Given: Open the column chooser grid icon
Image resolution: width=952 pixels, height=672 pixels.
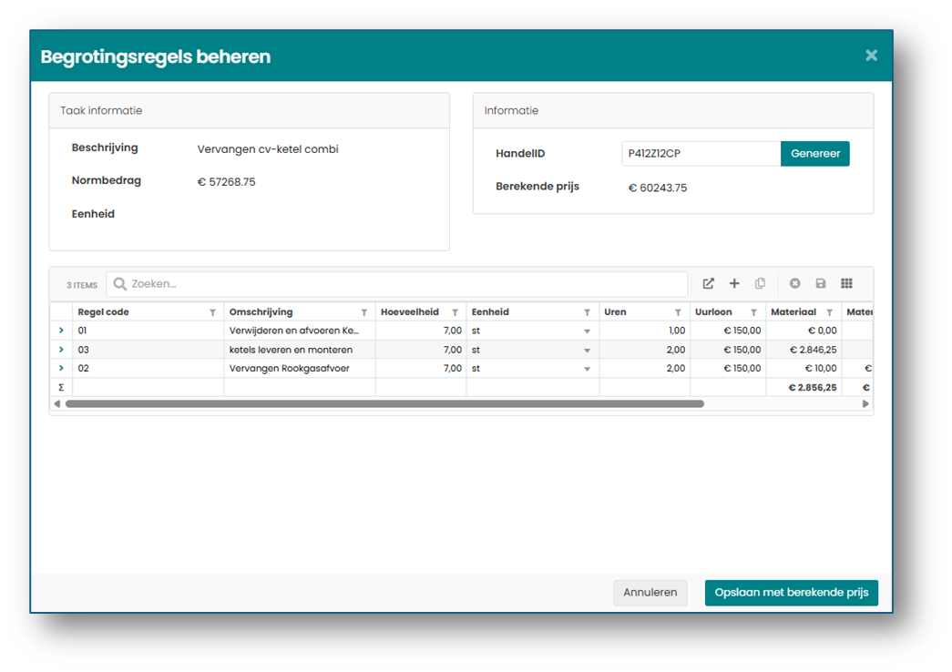Looking at the screenshot, I should (x=846, y=283).
